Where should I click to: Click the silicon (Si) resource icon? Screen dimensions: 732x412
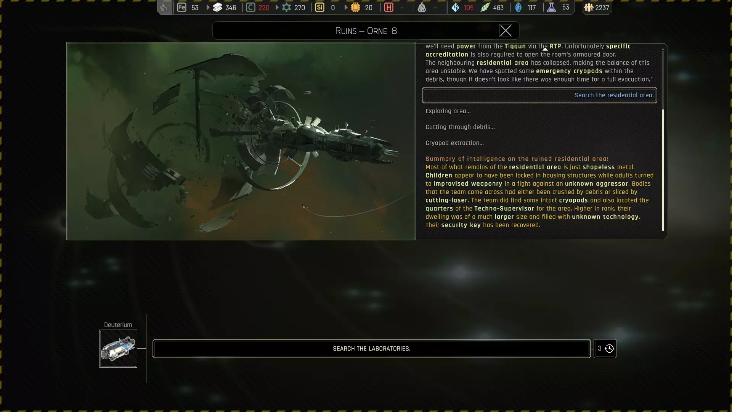pos(320,7)
